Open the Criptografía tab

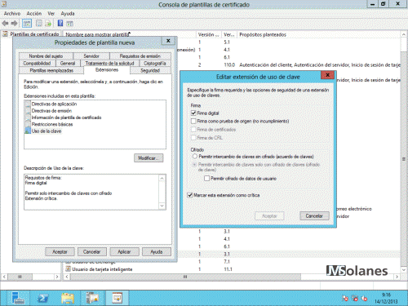pos(155,63)
